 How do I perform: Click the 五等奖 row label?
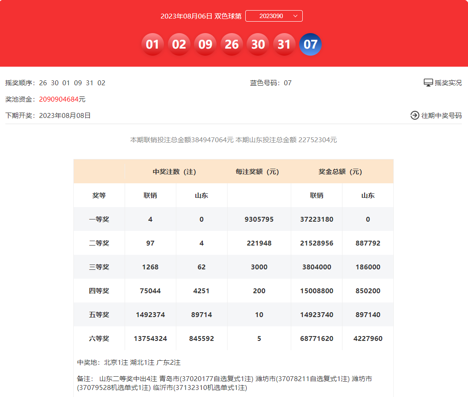tap(99, 315)
